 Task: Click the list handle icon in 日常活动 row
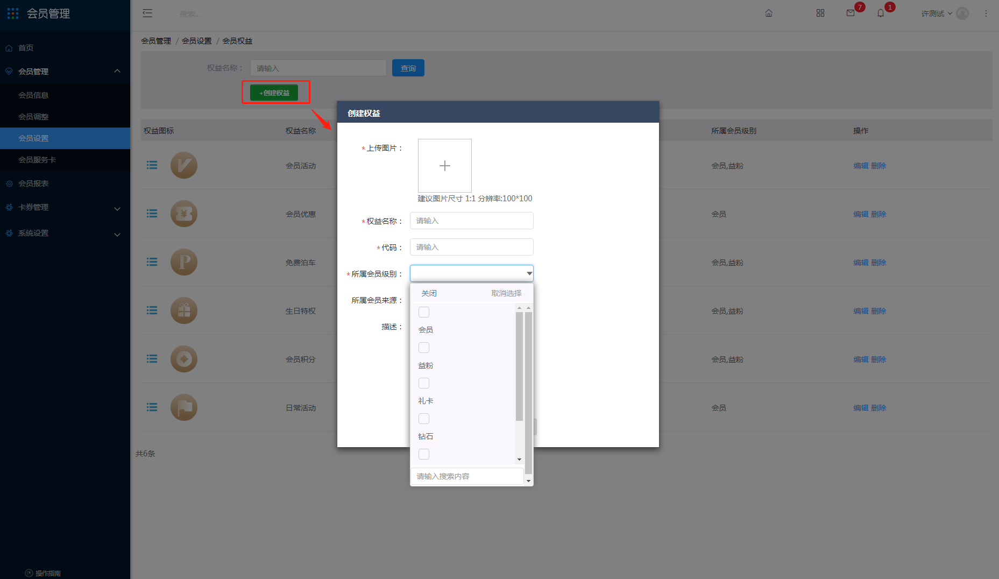(152, 407)
